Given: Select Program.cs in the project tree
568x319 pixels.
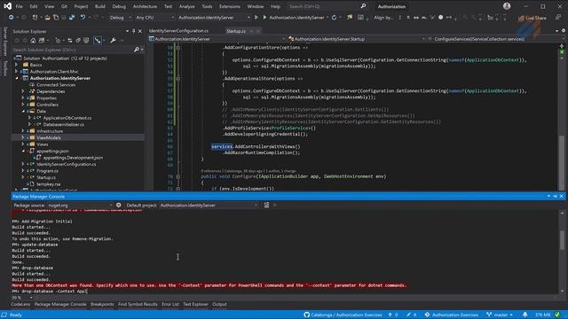Looking at the screenshot, I should [47, 171].
